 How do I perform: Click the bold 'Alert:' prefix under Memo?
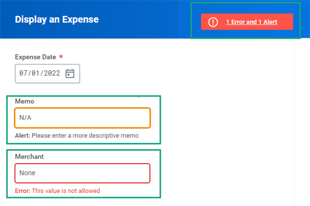pos(23,136)
